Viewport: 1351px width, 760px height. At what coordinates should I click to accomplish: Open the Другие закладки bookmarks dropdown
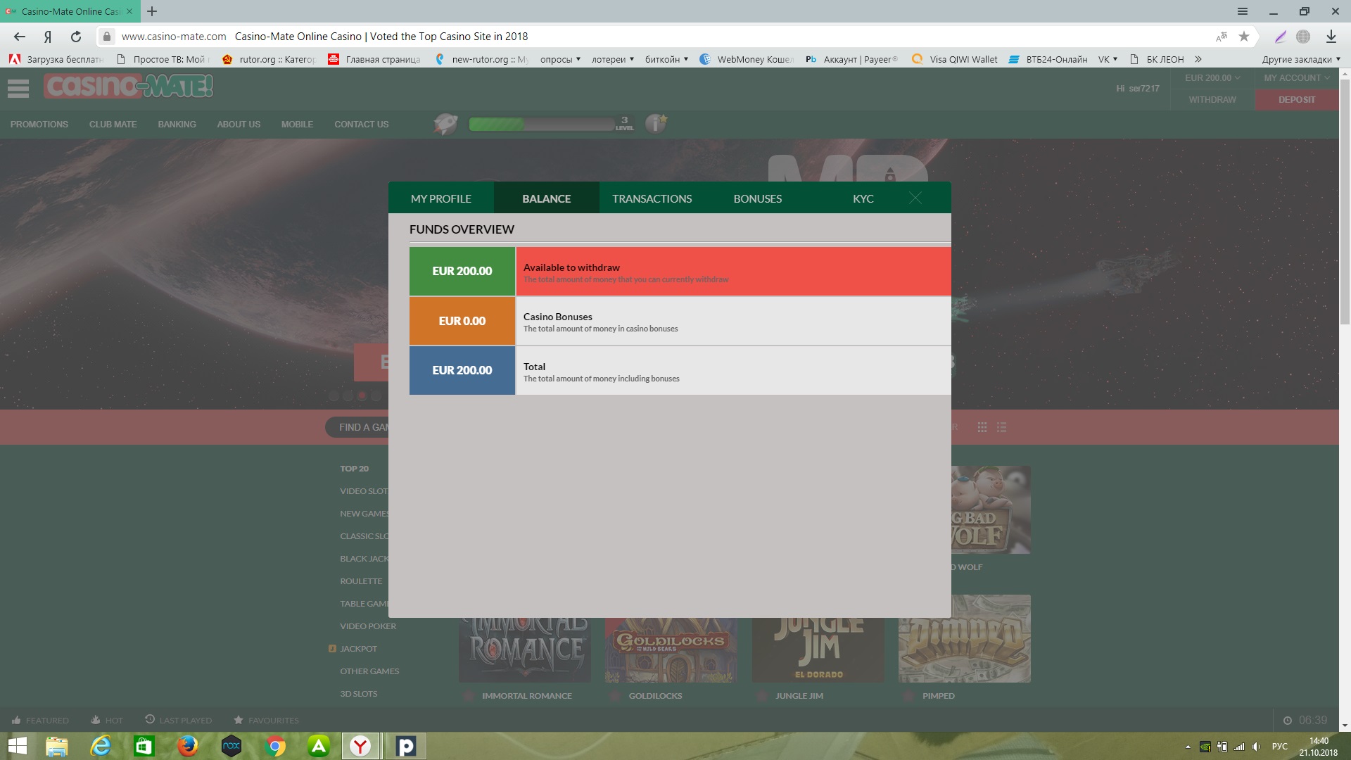1300,59
